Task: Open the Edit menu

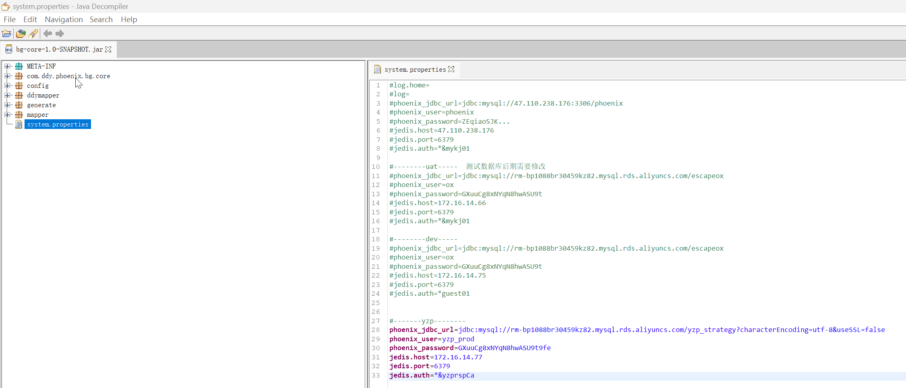Action: [x=30, y=19]
